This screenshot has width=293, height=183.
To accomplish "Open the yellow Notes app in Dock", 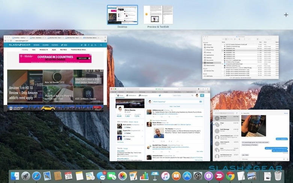I will click(x=79, y=176).
